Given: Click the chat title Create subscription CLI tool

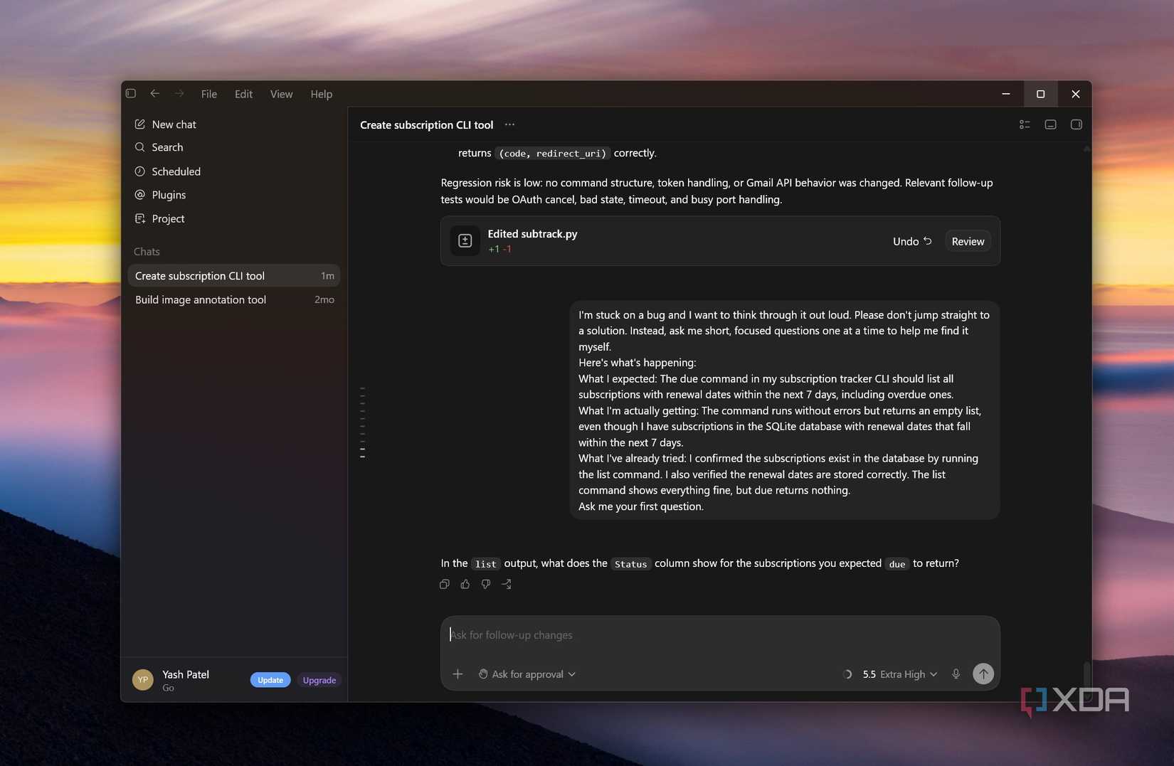Looking at the screenshot, I should [426, 125].
